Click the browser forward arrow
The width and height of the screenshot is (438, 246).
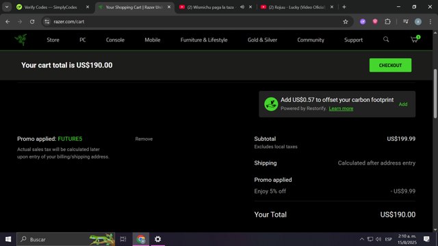click(20, 21)
